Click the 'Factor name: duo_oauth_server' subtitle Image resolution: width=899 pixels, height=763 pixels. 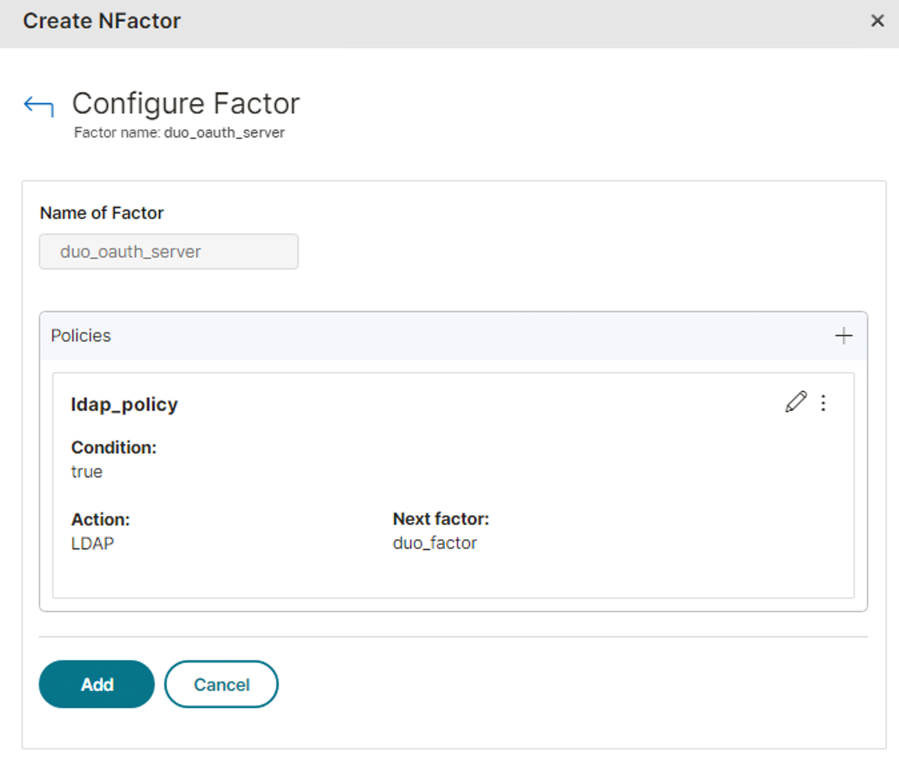click(179, 133)
